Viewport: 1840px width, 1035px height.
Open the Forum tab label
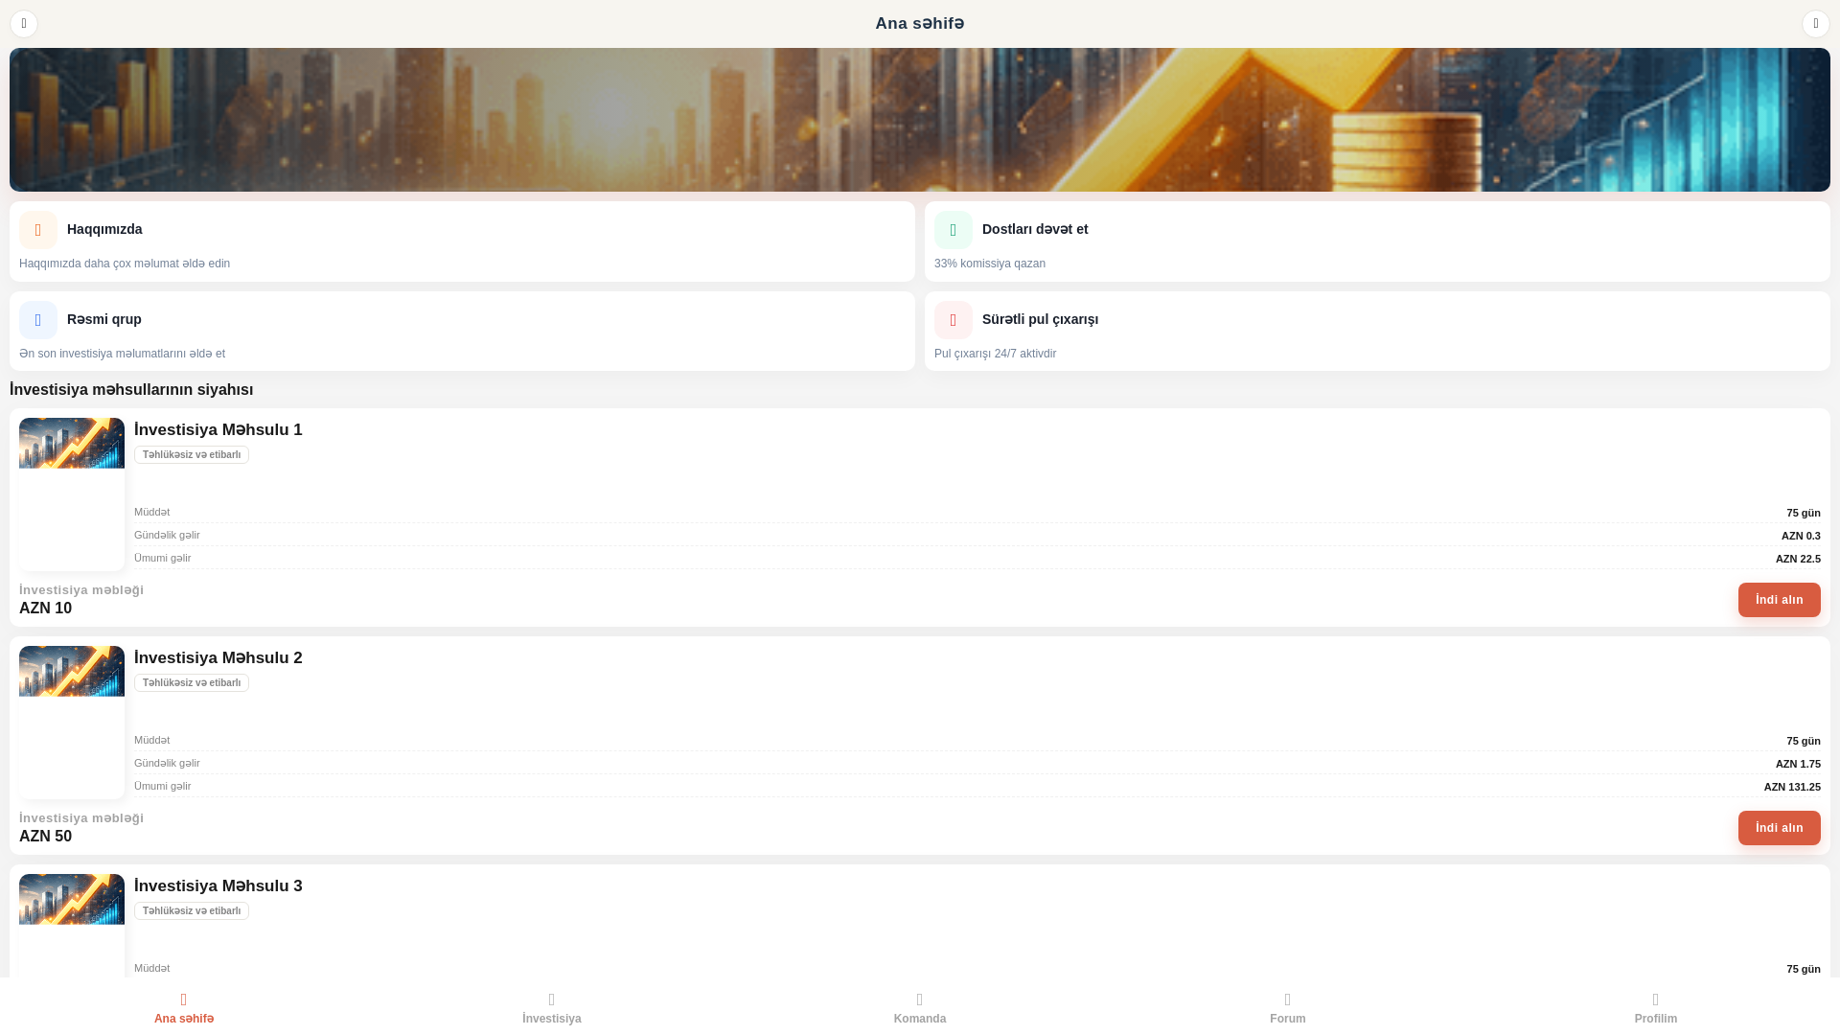tap(1288, 1019)
